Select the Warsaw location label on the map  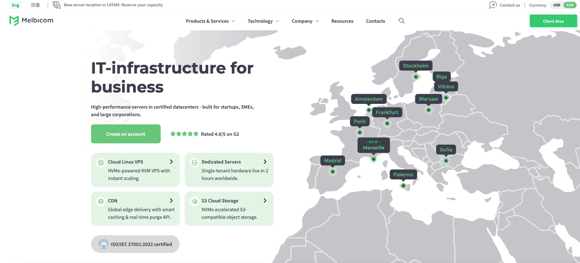click(429, 99)
